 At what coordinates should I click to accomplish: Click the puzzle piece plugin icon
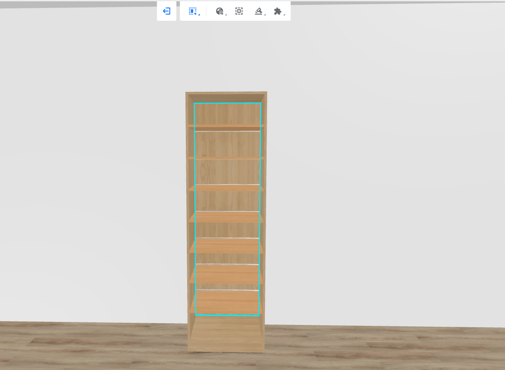(277, 11)
